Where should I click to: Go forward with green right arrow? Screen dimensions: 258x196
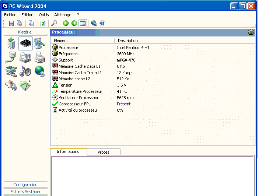[x=74, y=23]
